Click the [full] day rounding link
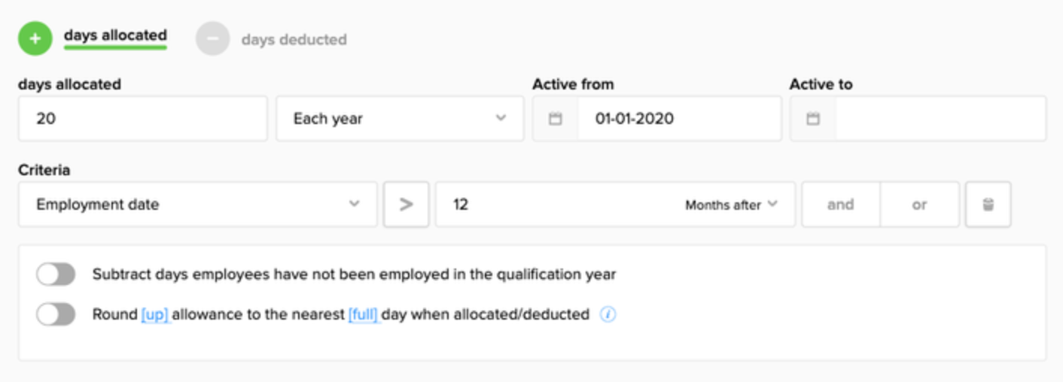The width and height of the screenshot is (1063, 382). (x=363, y=315)
